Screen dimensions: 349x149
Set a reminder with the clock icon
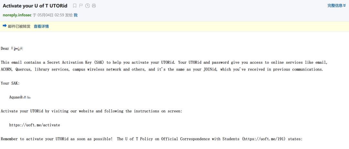[87, 6]
